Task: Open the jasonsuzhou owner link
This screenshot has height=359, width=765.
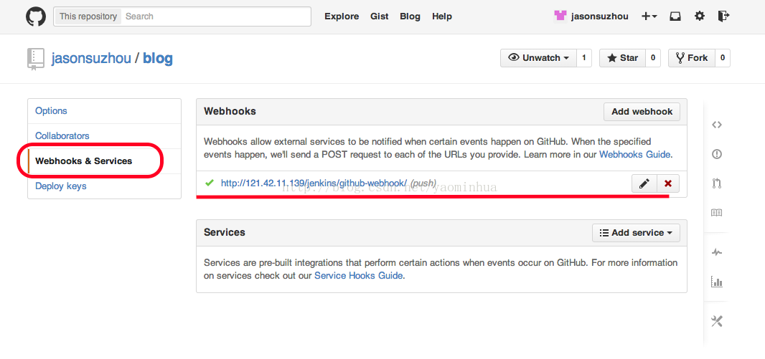Action: 91,59
